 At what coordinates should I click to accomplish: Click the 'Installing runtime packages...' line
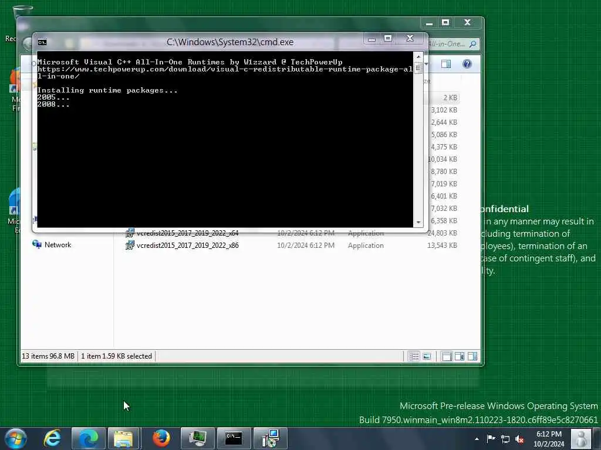point(107,90)
